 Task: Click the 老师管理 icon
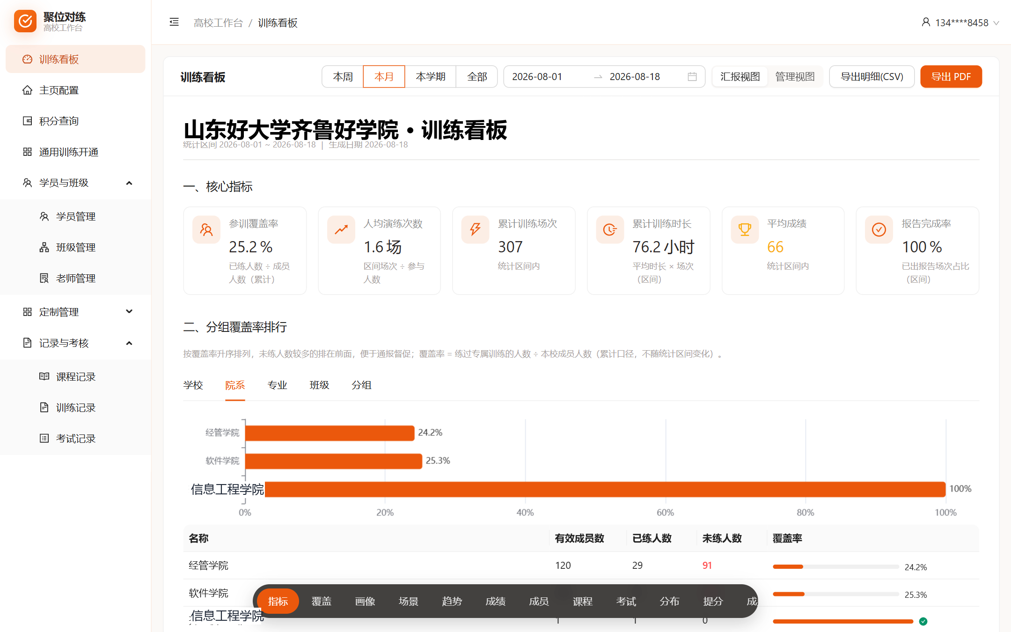[x=44, y=278]
